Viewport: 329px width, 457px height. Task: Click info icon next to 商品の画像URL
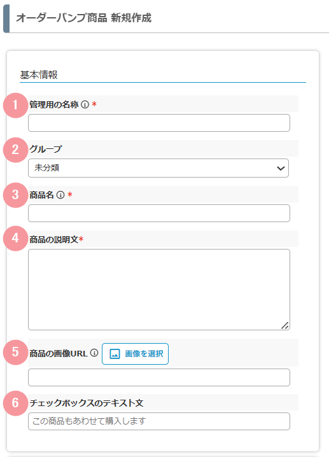94,353
